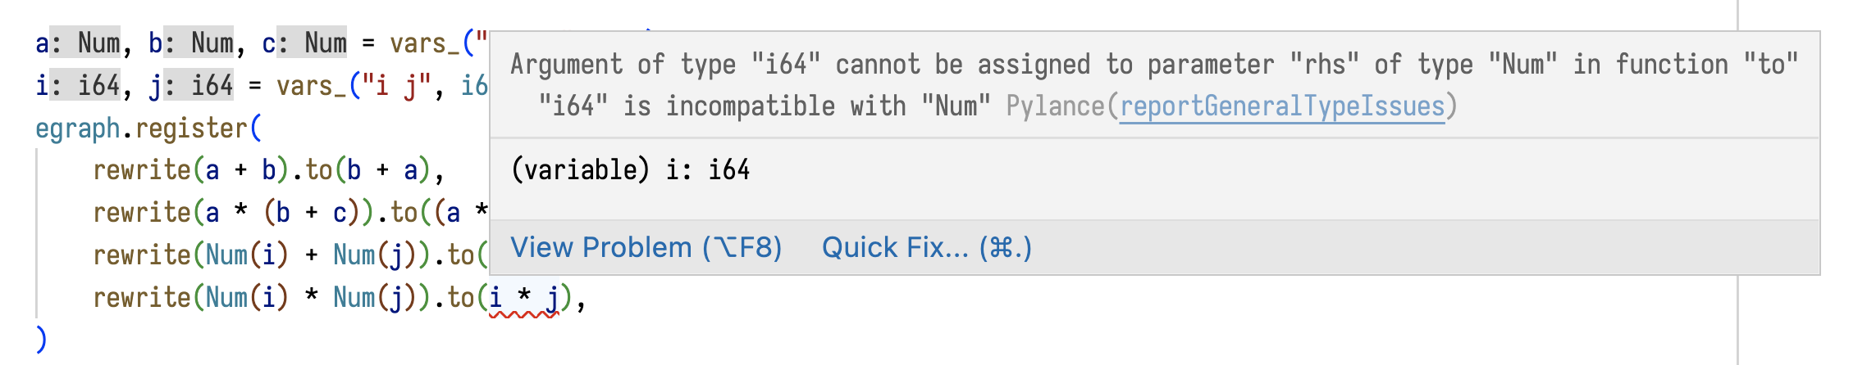Screen dimensions: 1867x365
Task: Open the reportGeneralTypeIssues documentation link
Action: (x=1281, y=106)
